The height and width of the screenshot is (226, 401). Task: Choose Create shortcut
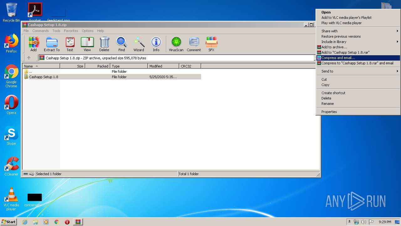358,93
